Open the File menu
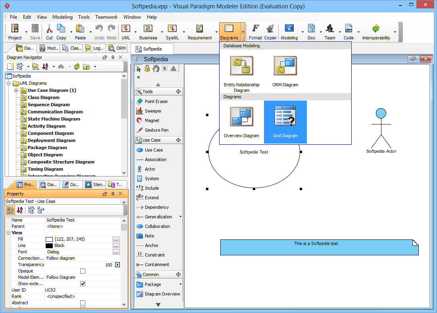 tap(13, 17)
